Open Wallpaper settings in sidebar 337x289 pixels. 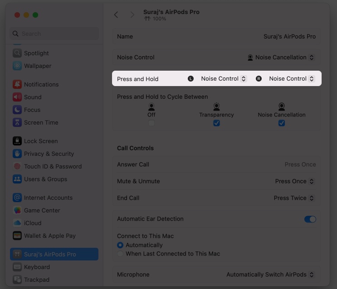pos(54,66)
